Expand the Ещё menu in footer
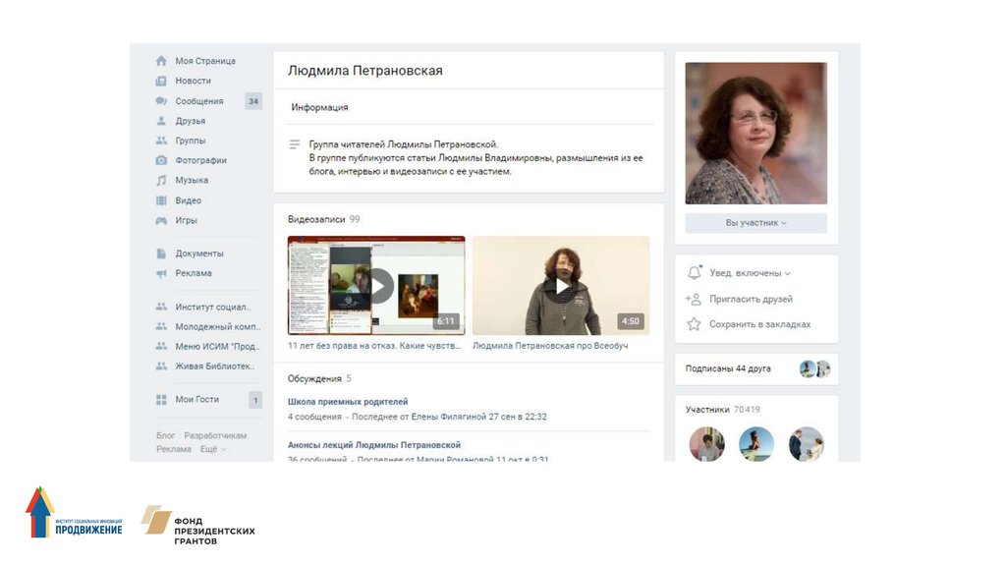1006x564 pixels. (212, 449)
